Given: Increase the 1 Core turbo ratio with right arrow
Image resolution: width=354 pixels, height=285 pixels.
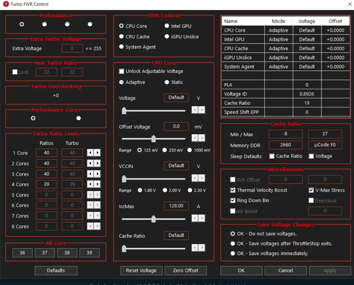Looking at the screenshot, I should [97, 153].
